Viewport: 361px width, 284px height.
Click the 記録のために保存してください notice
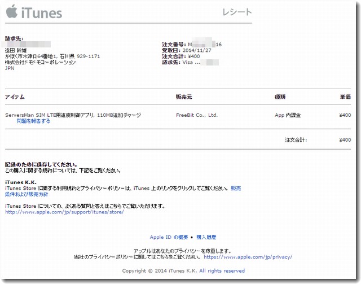coord(41,165)
